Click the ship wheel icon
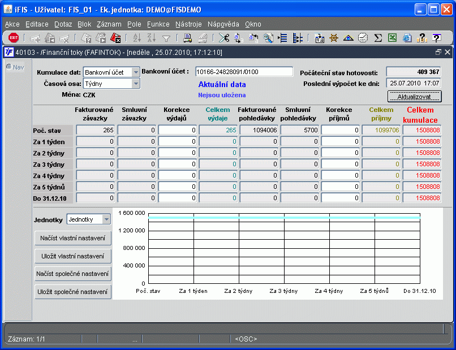This screenshot has width=456, height=350. pyautogui.click(x=334, y=38)
